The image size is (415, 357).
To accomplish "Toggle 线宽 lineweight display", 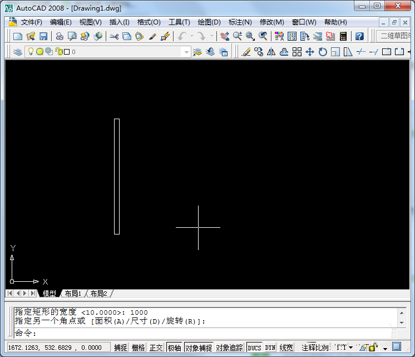I will click(286, 348).
